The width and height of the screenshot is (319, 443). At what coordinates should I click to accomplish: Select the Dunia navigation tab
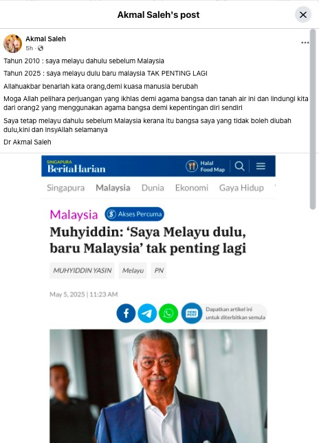[x=153, y=188]
